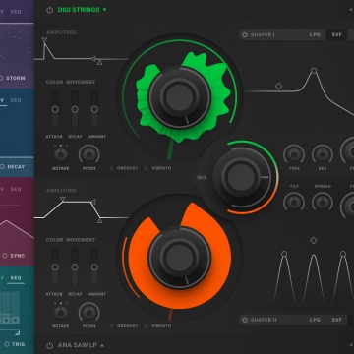Toggle the DIGI STRINGS layer power icon
354x354 pixels.
(x=49, y=10)
